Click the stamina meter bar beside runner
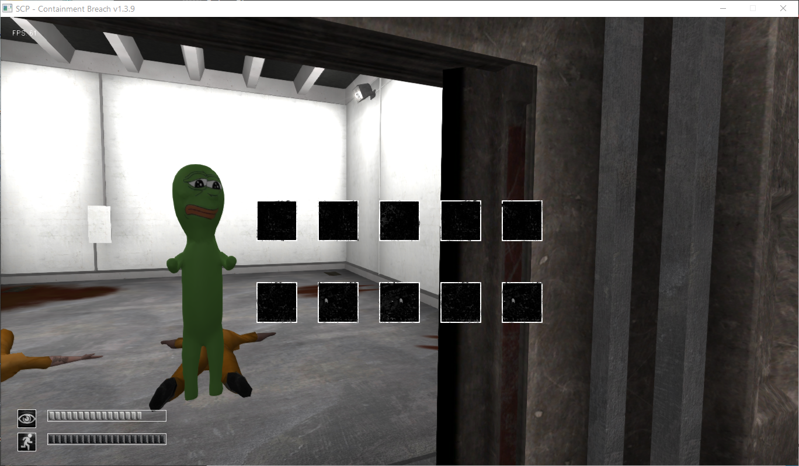 107,439
